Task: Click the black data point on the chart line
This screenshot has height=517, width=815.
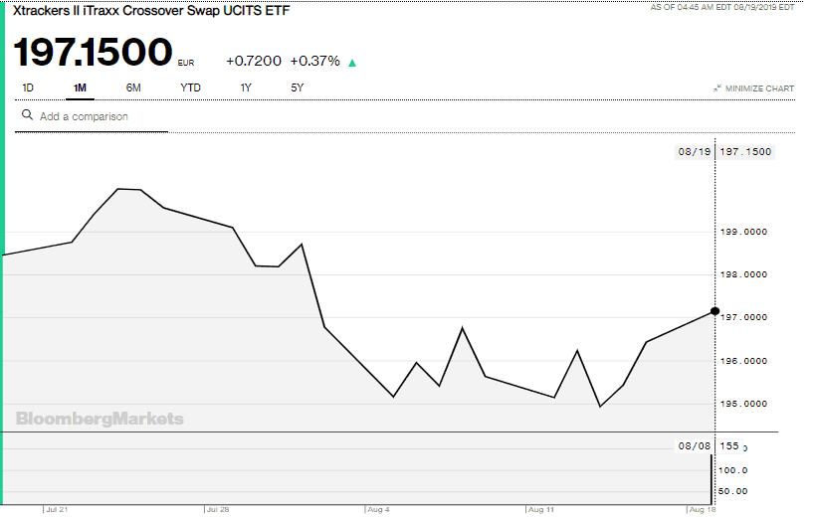Action: point(714,311)
